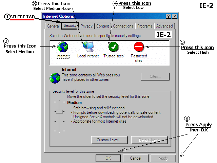Image resolution: width=217 pixels, height=163 pixels.
Task: Go to the Connections tab
Action: 123,26
